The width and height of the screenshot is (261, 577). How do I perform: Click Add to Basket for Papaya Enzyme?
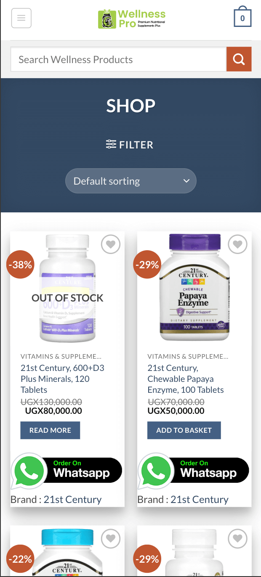pos(184,430)
